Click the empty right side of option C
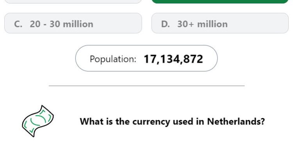This screenshot has height=146, width=293. pos(117,23)
